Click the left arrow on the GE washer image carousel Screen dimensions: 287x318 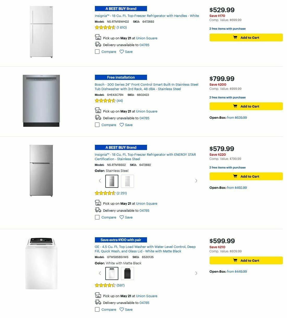click(100, 273)
